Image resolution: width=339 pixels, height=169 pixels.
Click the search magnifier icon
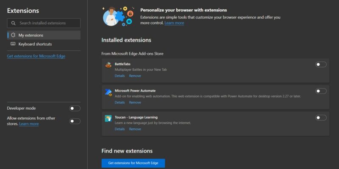coord(14,23)
